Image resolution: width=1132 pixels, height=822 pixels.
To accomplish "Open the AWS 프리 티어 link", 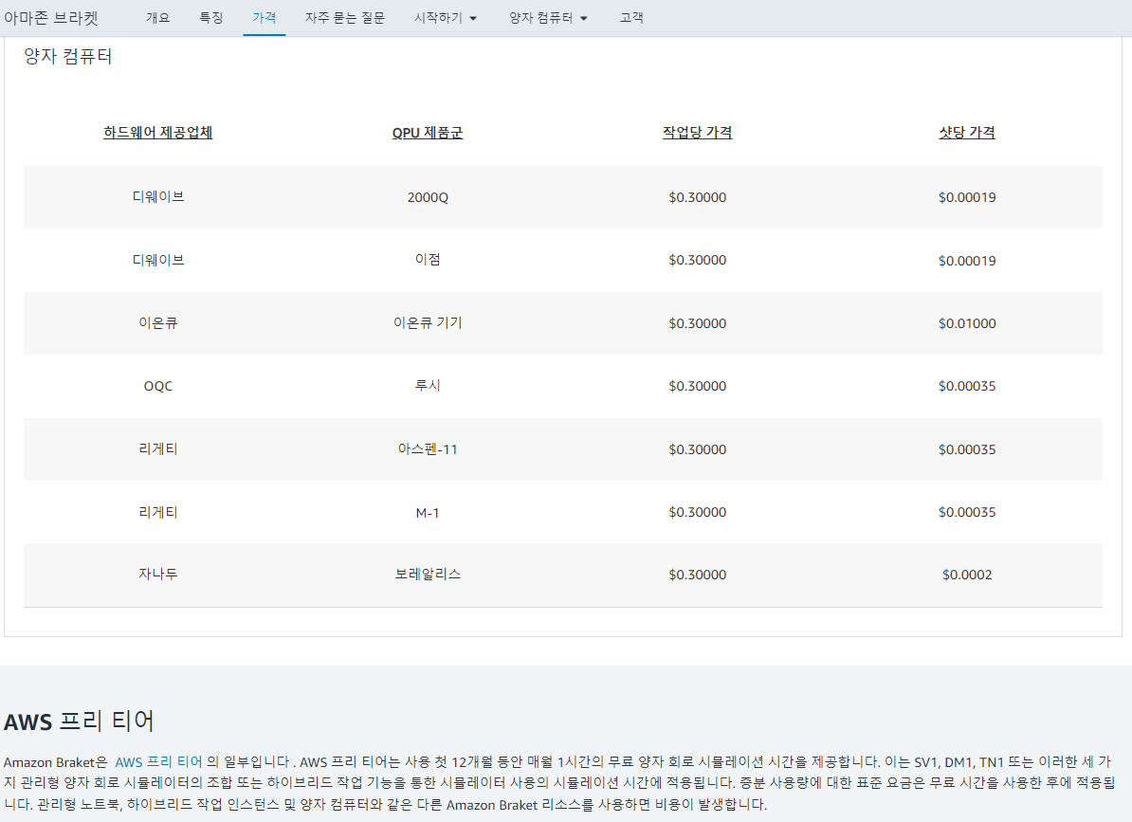I will (159, 761).
